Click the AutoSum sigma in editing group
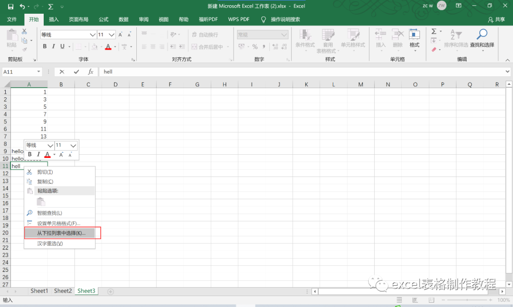This screenshot has width=513, height=307. coord(434,32)
